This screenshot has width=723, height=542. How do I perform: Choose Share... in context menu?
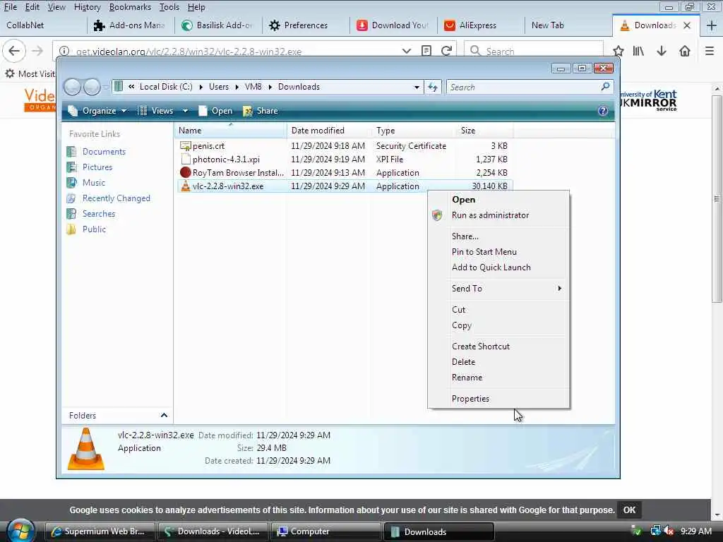[x=499, y=236]
